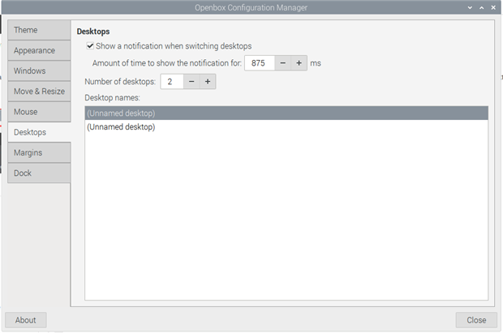Close window with titlebar X icon
The image size is (503, 333).
tap(493, 7)
